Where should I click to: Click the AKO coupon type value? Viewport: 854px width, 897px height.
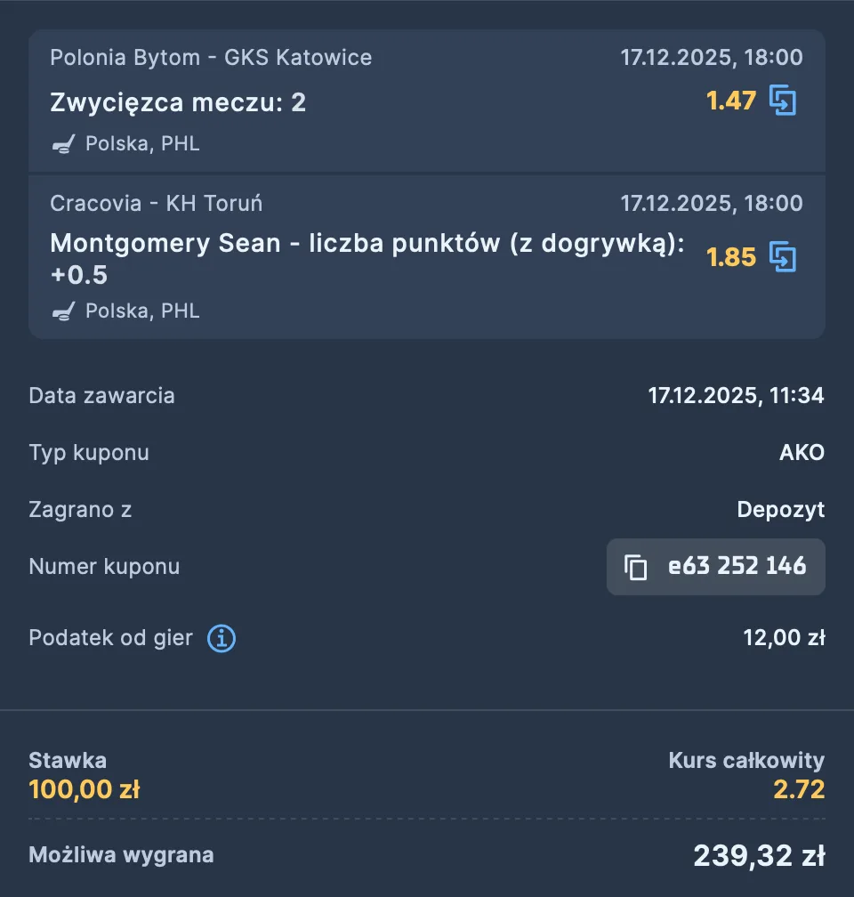pos(802,453)
